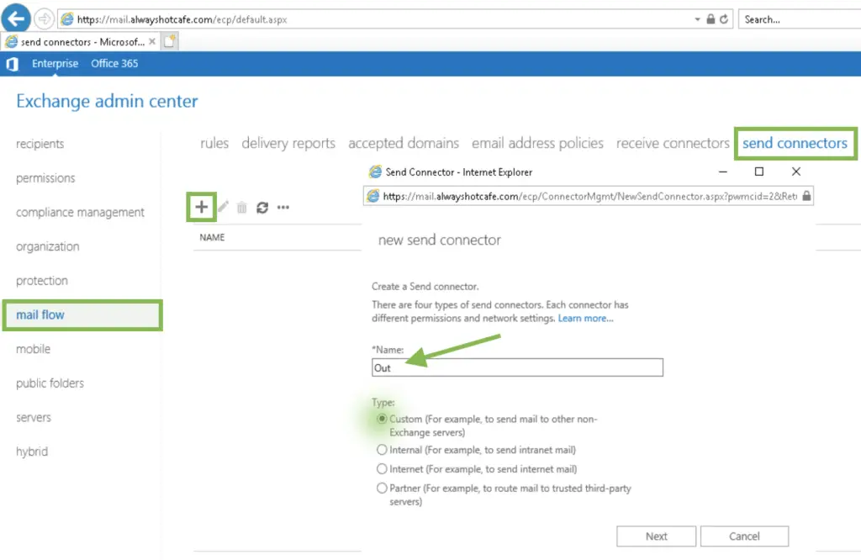Open the delivery reports tab
The width and height of the screenshot is (861, 560).
288,143
